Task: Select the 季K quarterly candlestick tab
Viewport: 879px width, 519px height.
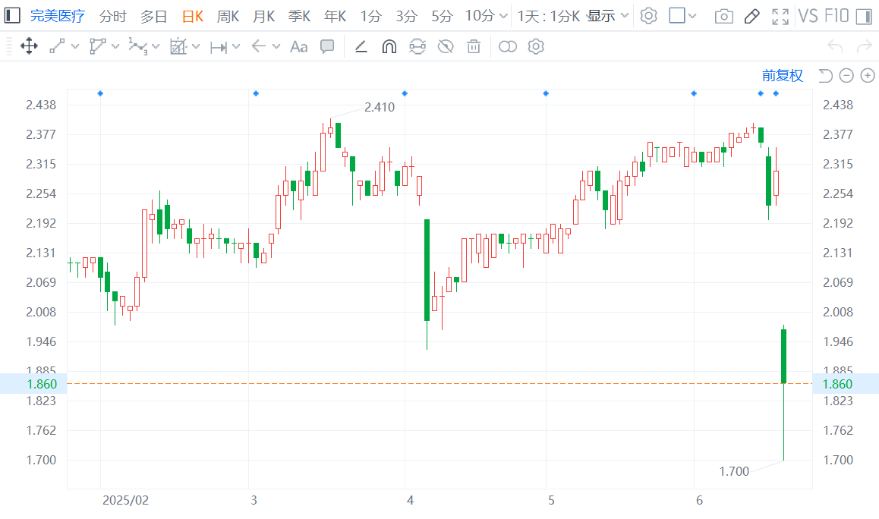Action: [299, 16]
